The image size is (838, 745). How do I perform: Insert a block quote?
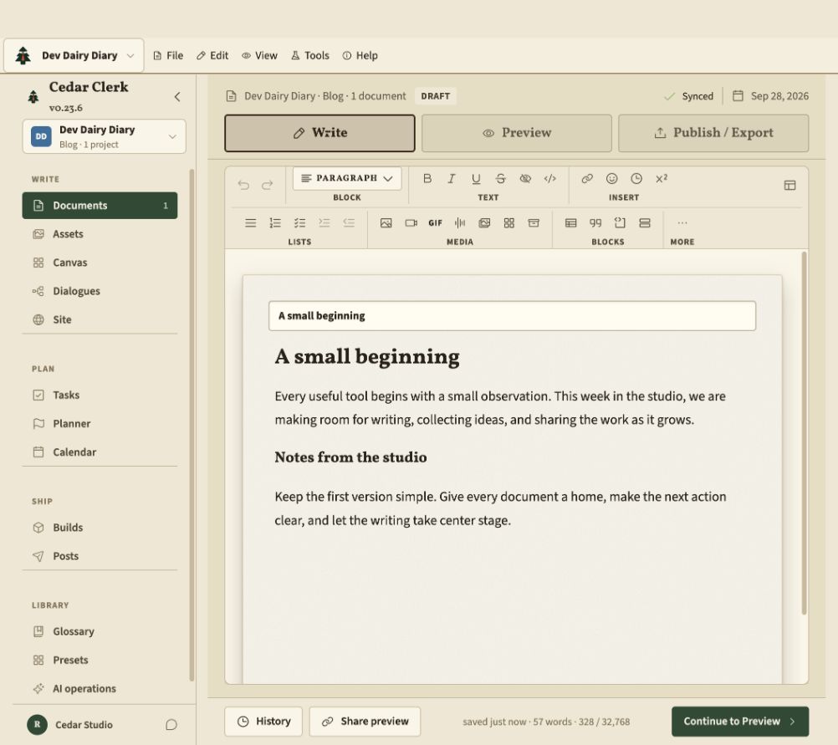coord(595,223)
